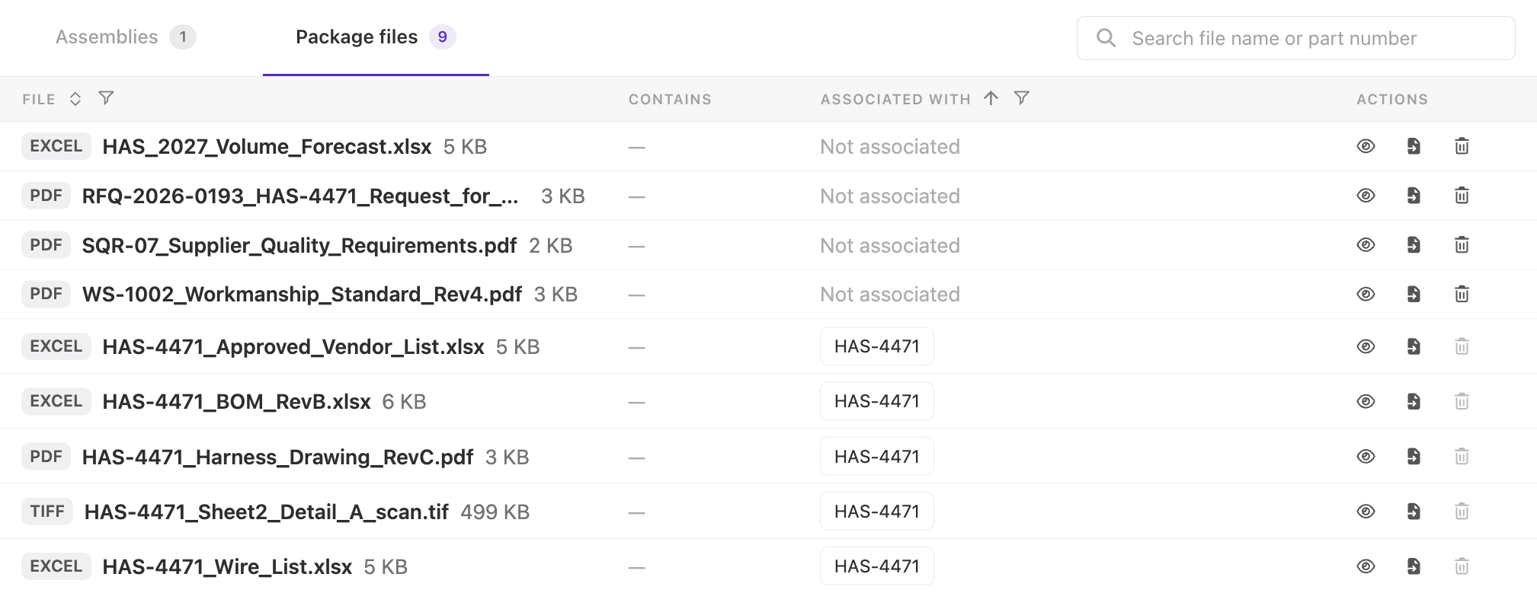
Task: Click the search file name input field
Action: tap(1295, 38)
